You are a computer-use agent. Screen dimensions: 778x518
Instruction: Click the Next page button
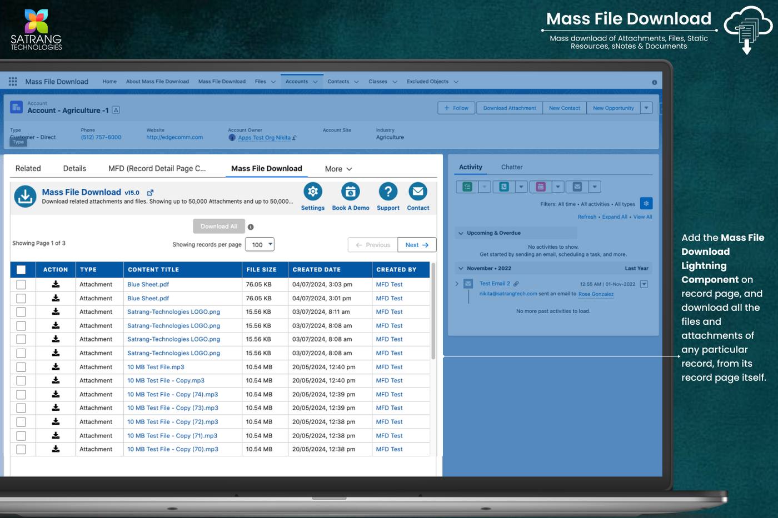pos(417,245)
